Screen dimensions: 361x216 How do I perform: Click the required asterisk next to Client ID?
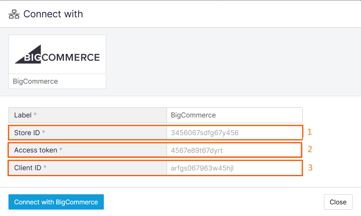[x=45, y=167]
